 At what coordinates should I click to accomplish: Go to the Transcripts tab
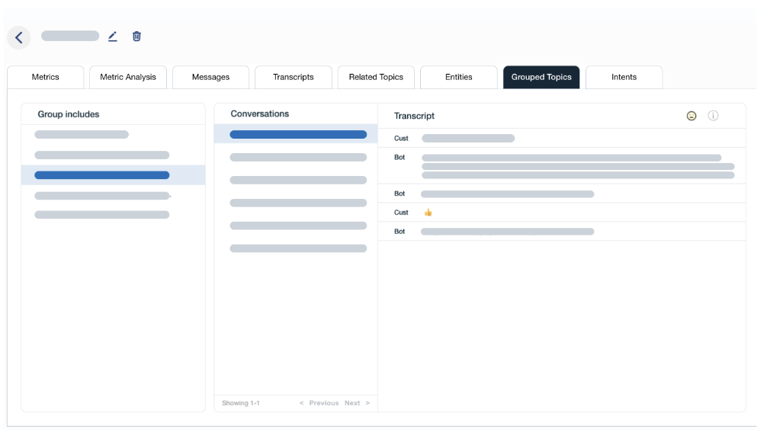point(293,77)
